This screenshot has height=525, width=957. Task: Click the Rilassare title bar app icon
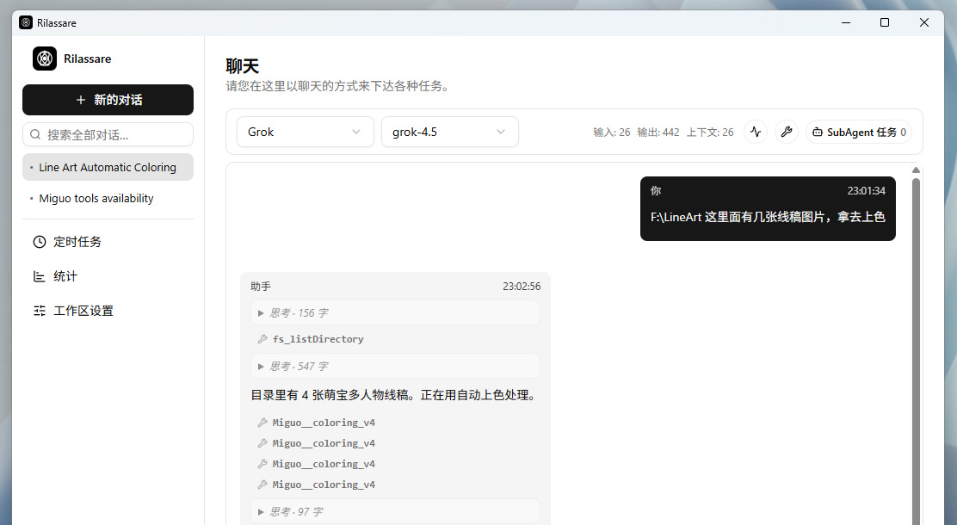tap(26, 22)
